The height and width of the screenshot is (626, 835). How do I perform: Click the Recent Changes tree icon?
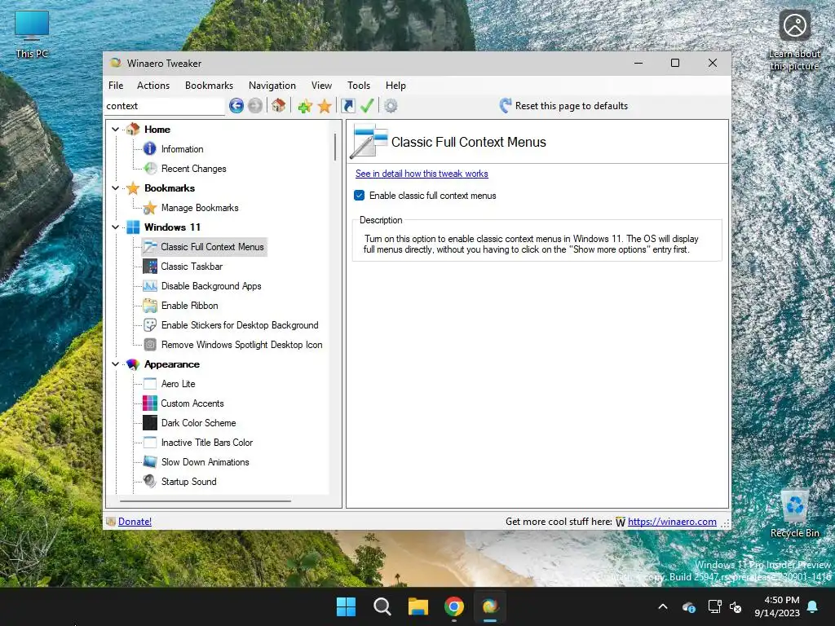[151, 168]
